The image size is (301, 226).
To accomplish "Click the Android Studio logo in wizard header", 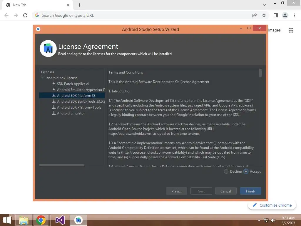I will point(48,49).
